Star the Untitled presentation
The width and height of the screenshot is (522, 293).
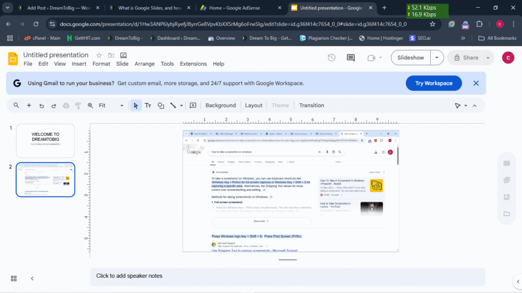98,55
